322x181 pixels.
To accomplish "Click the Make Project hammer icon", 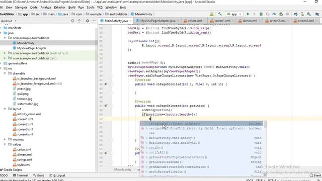I will coord(220,14).
